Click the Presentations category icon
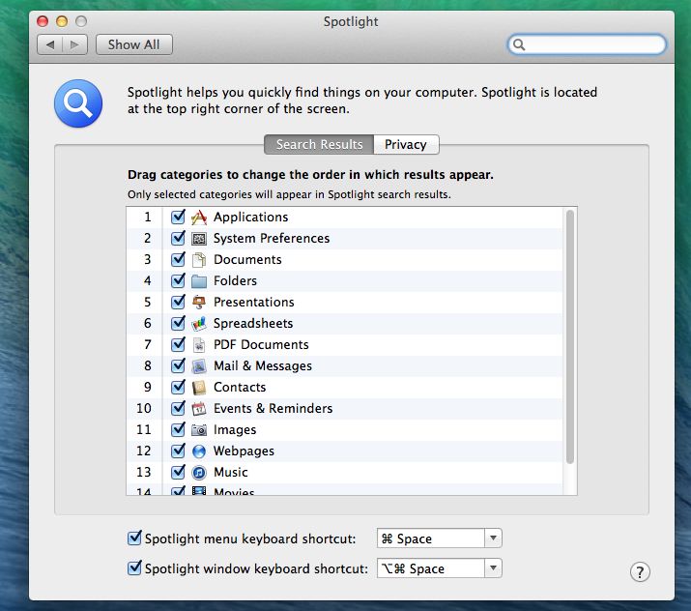Image resolution: width=691 pixels, height=611 pixels. (x=199, y=302)
